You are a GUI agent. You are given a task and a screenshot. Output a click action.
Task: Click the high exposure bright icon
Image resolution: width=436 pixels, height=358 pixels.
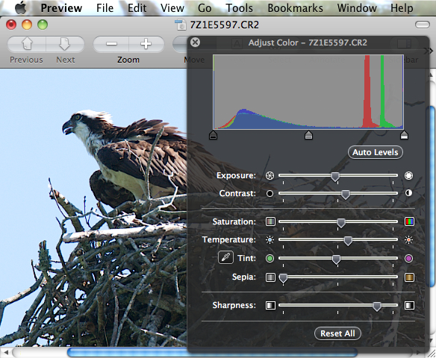pos(408,175)
